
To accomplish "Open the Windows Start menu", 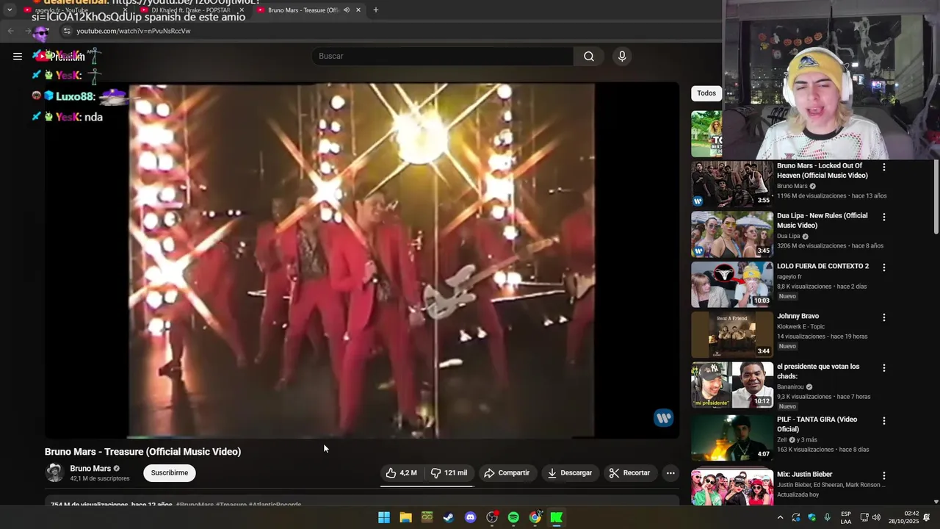I will (384, 517).
